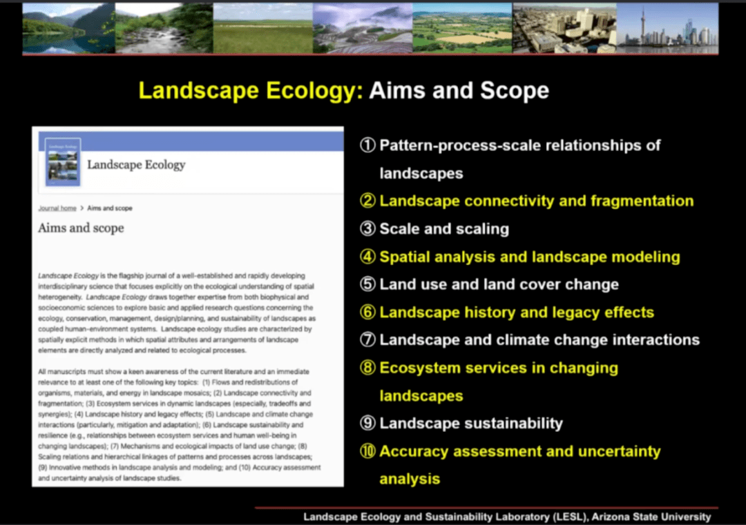Select the mountain lake photo in banner
746x525 pixels.
[68, 28]
